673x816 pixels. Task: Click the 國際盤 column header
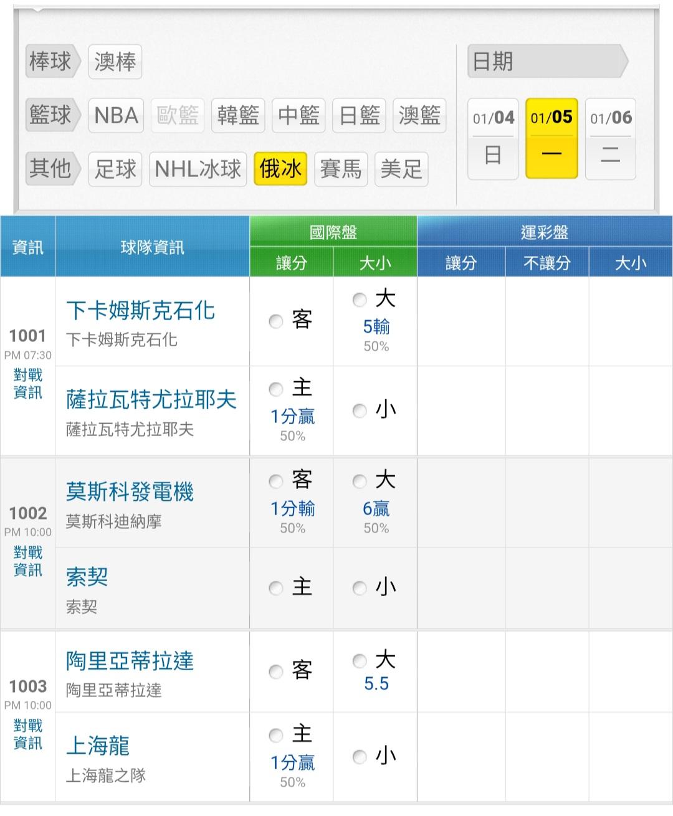(333, 232)
